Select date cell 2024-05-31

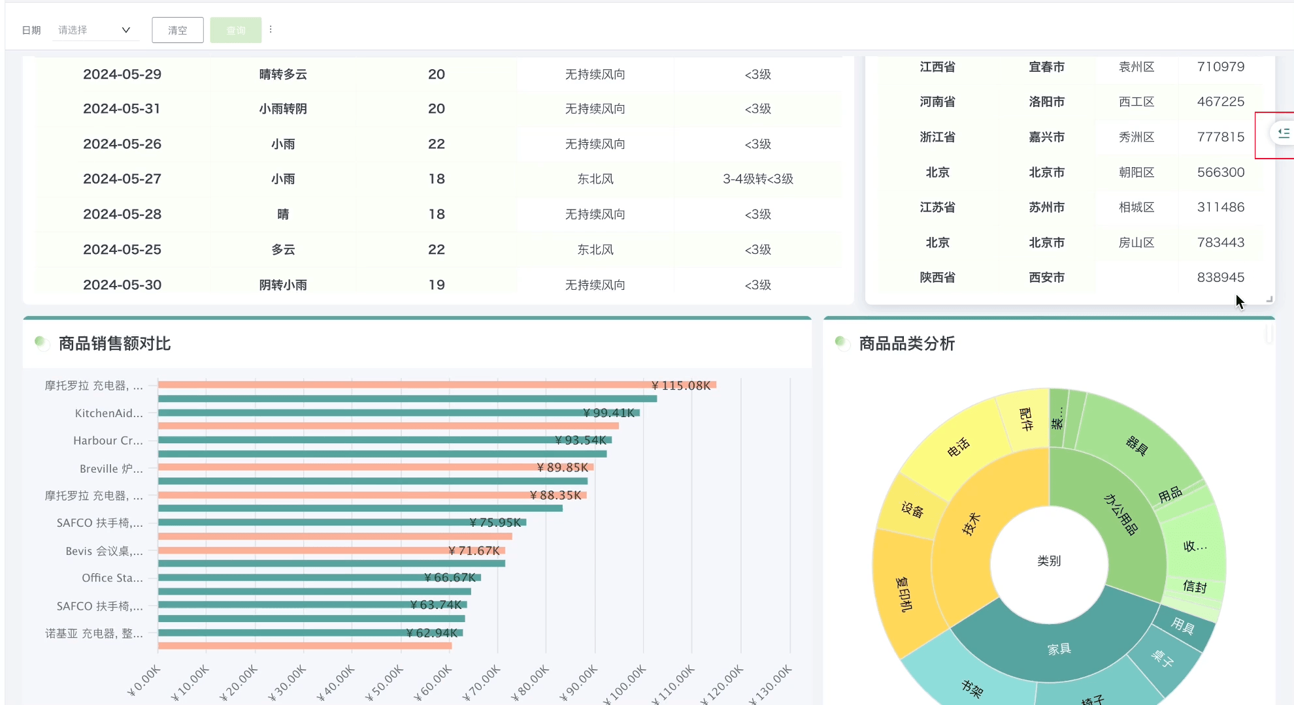click(122, 109)
